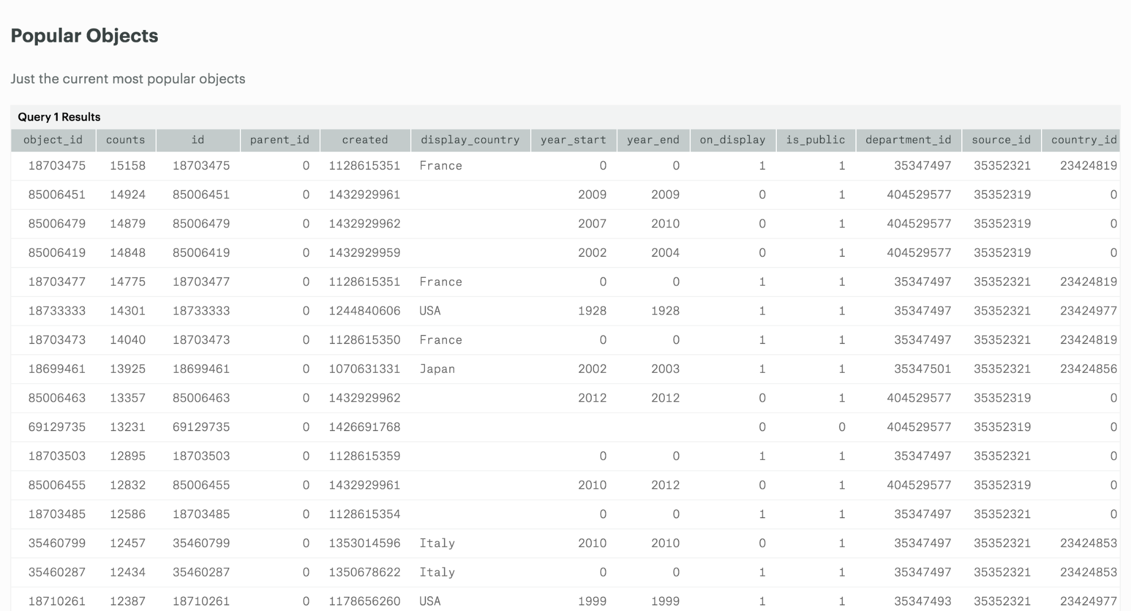Click France in the 18703473 row
This screenshot has height=611, width=1131.
coord(441,340)
